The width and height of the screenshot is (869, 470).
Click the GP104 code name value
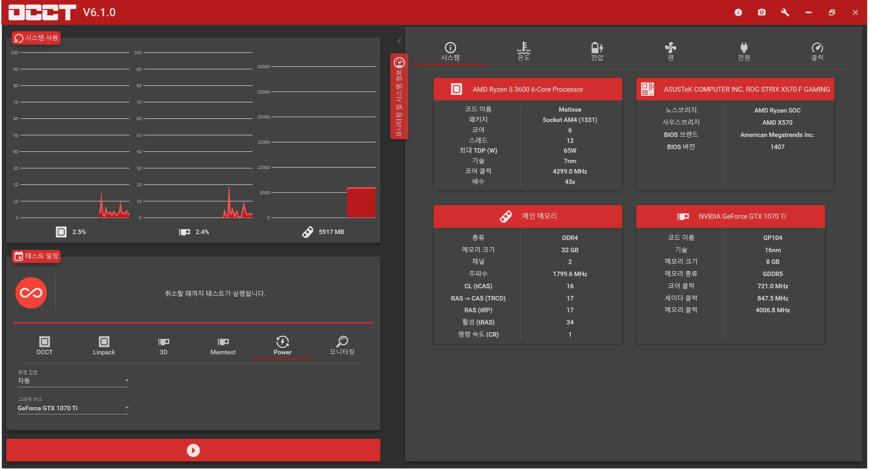773,238
